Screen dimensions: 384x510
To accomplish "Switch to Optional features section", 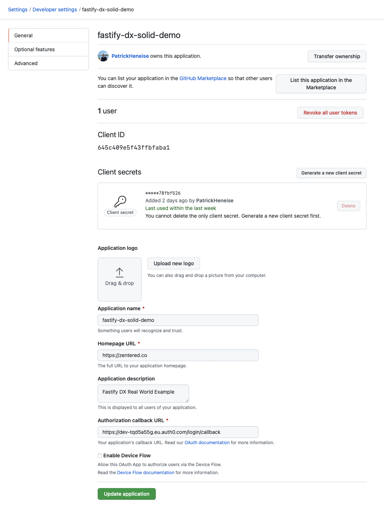I will coord(34,49).
